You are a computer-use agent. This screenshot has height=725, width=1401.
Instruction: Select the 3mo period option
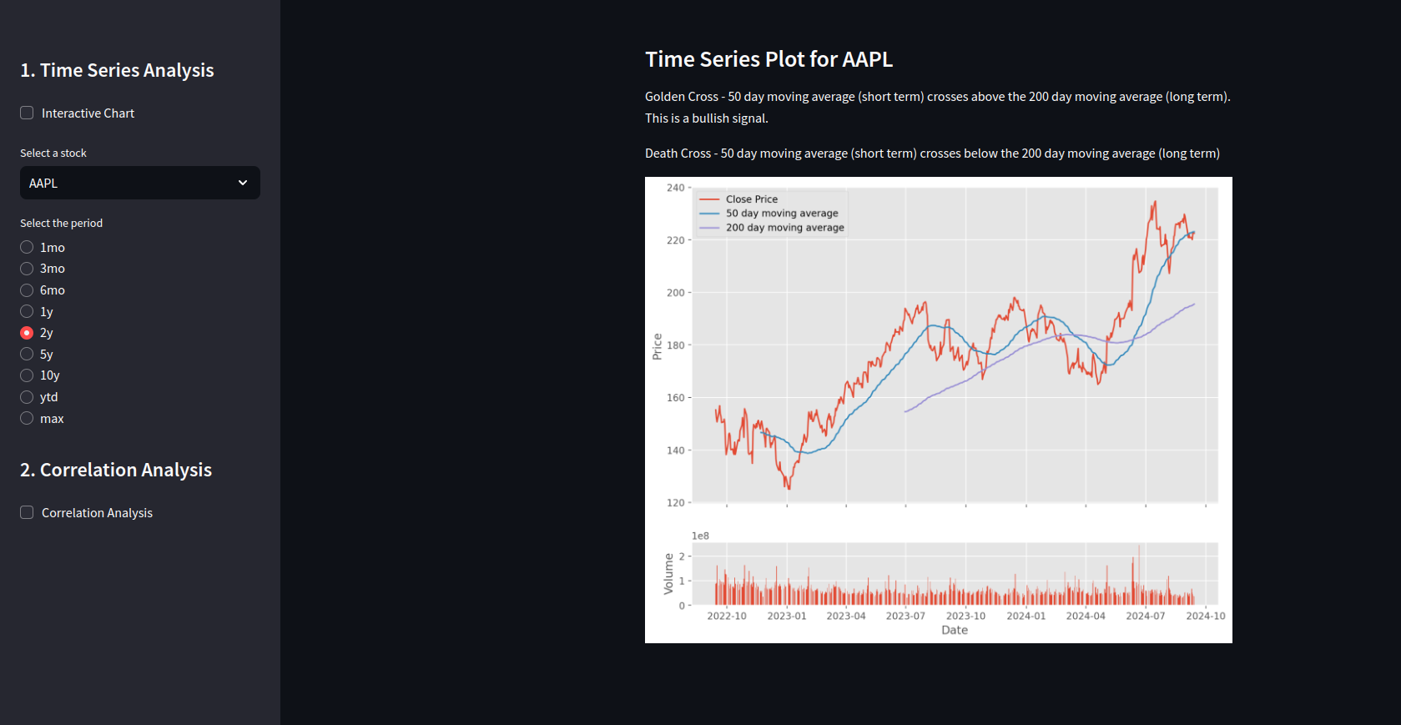pyautogui.click(x=27, y=269)
